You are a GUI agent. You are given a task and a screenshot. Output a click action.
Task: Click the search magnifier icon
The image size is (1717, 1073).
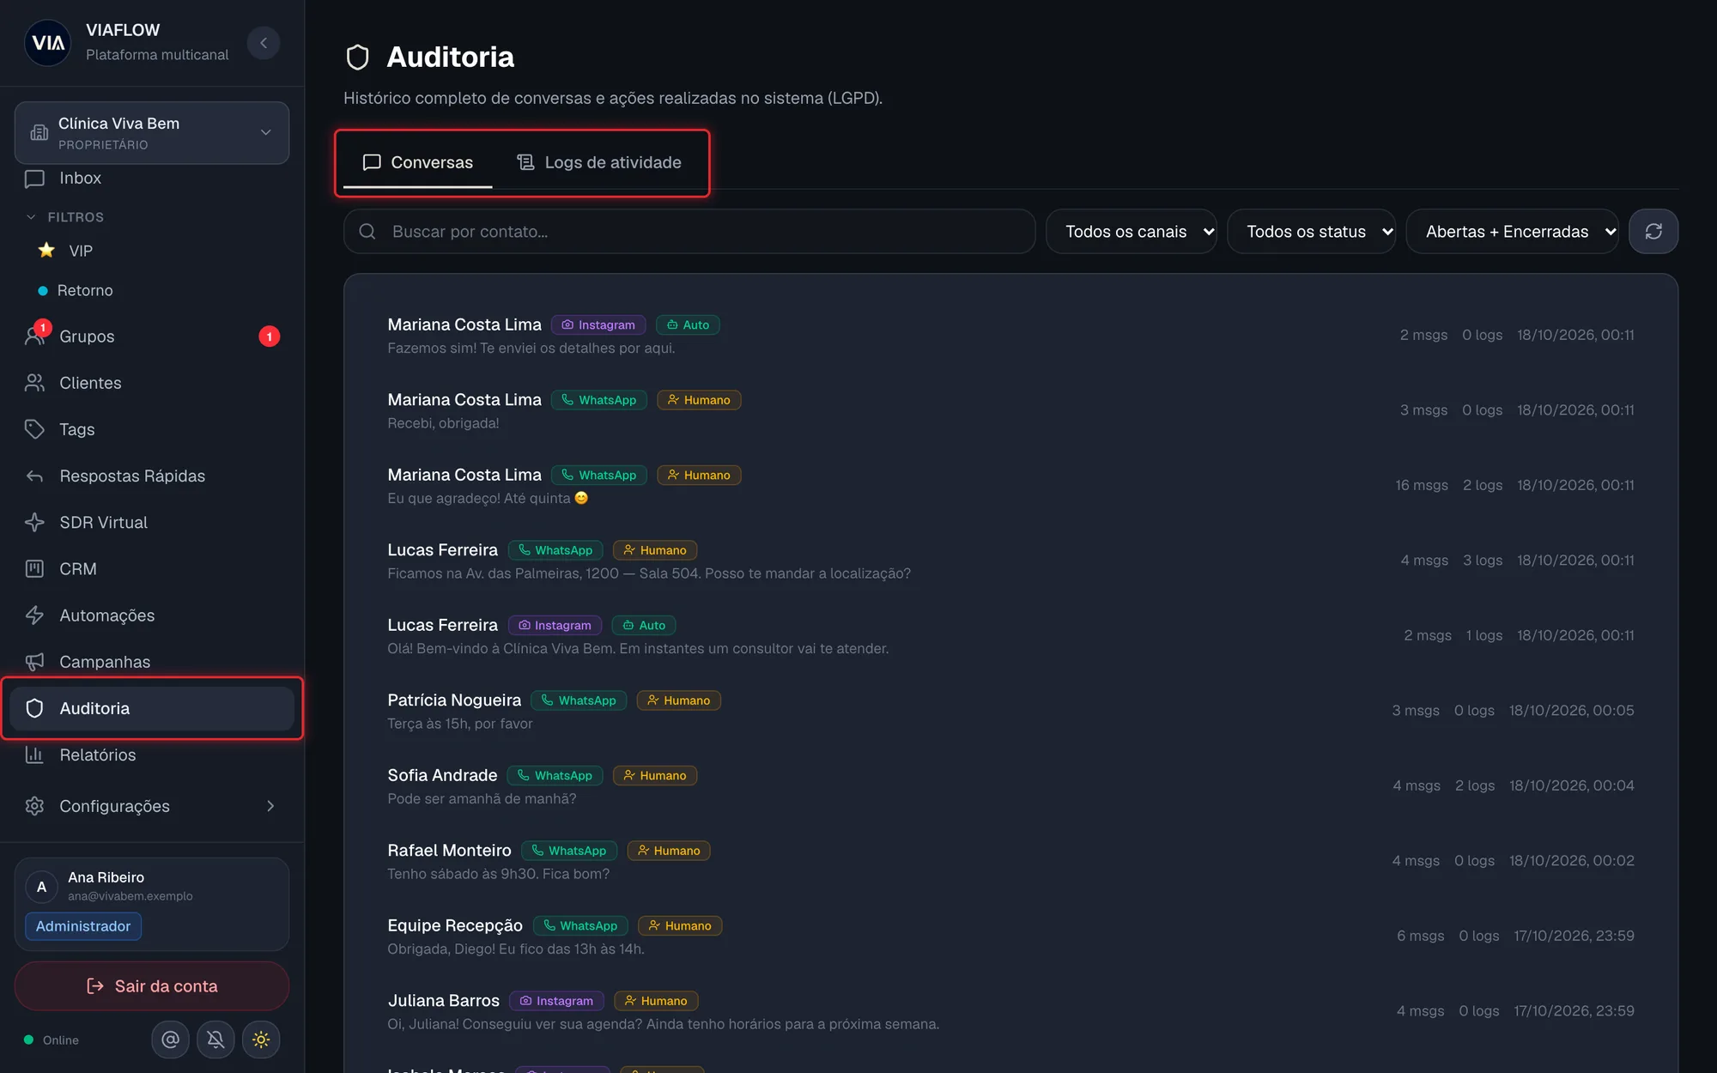367,232
